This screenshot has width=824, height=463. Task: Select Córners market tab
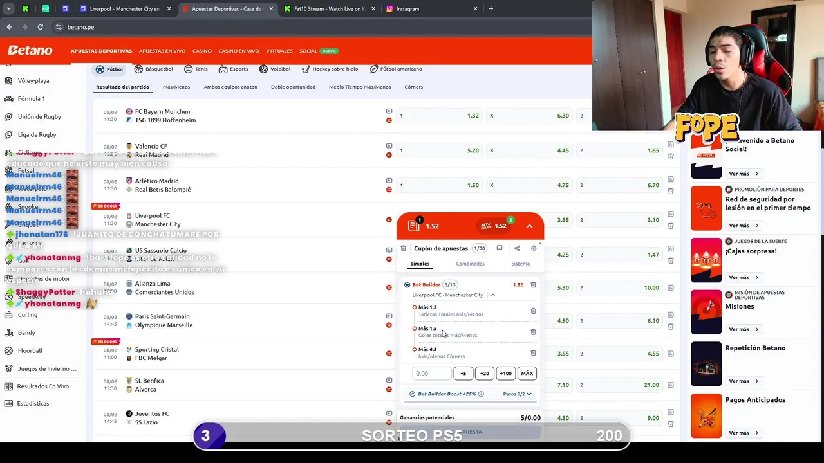(x=414, y=87)
